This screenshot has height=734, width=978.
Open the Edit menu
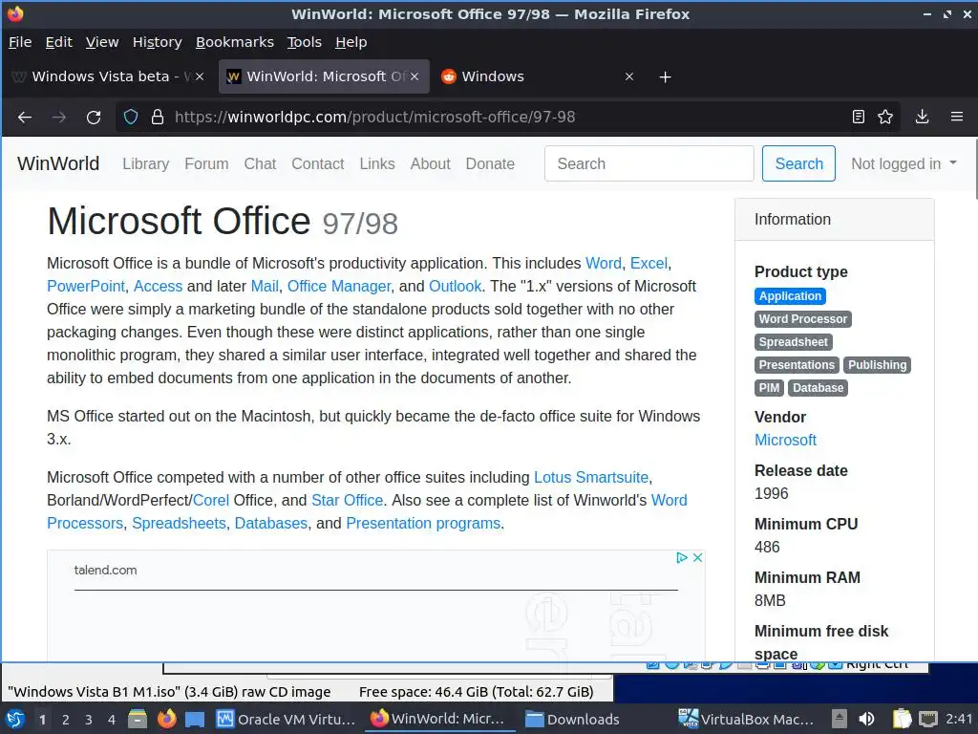(x=58, y=42)
